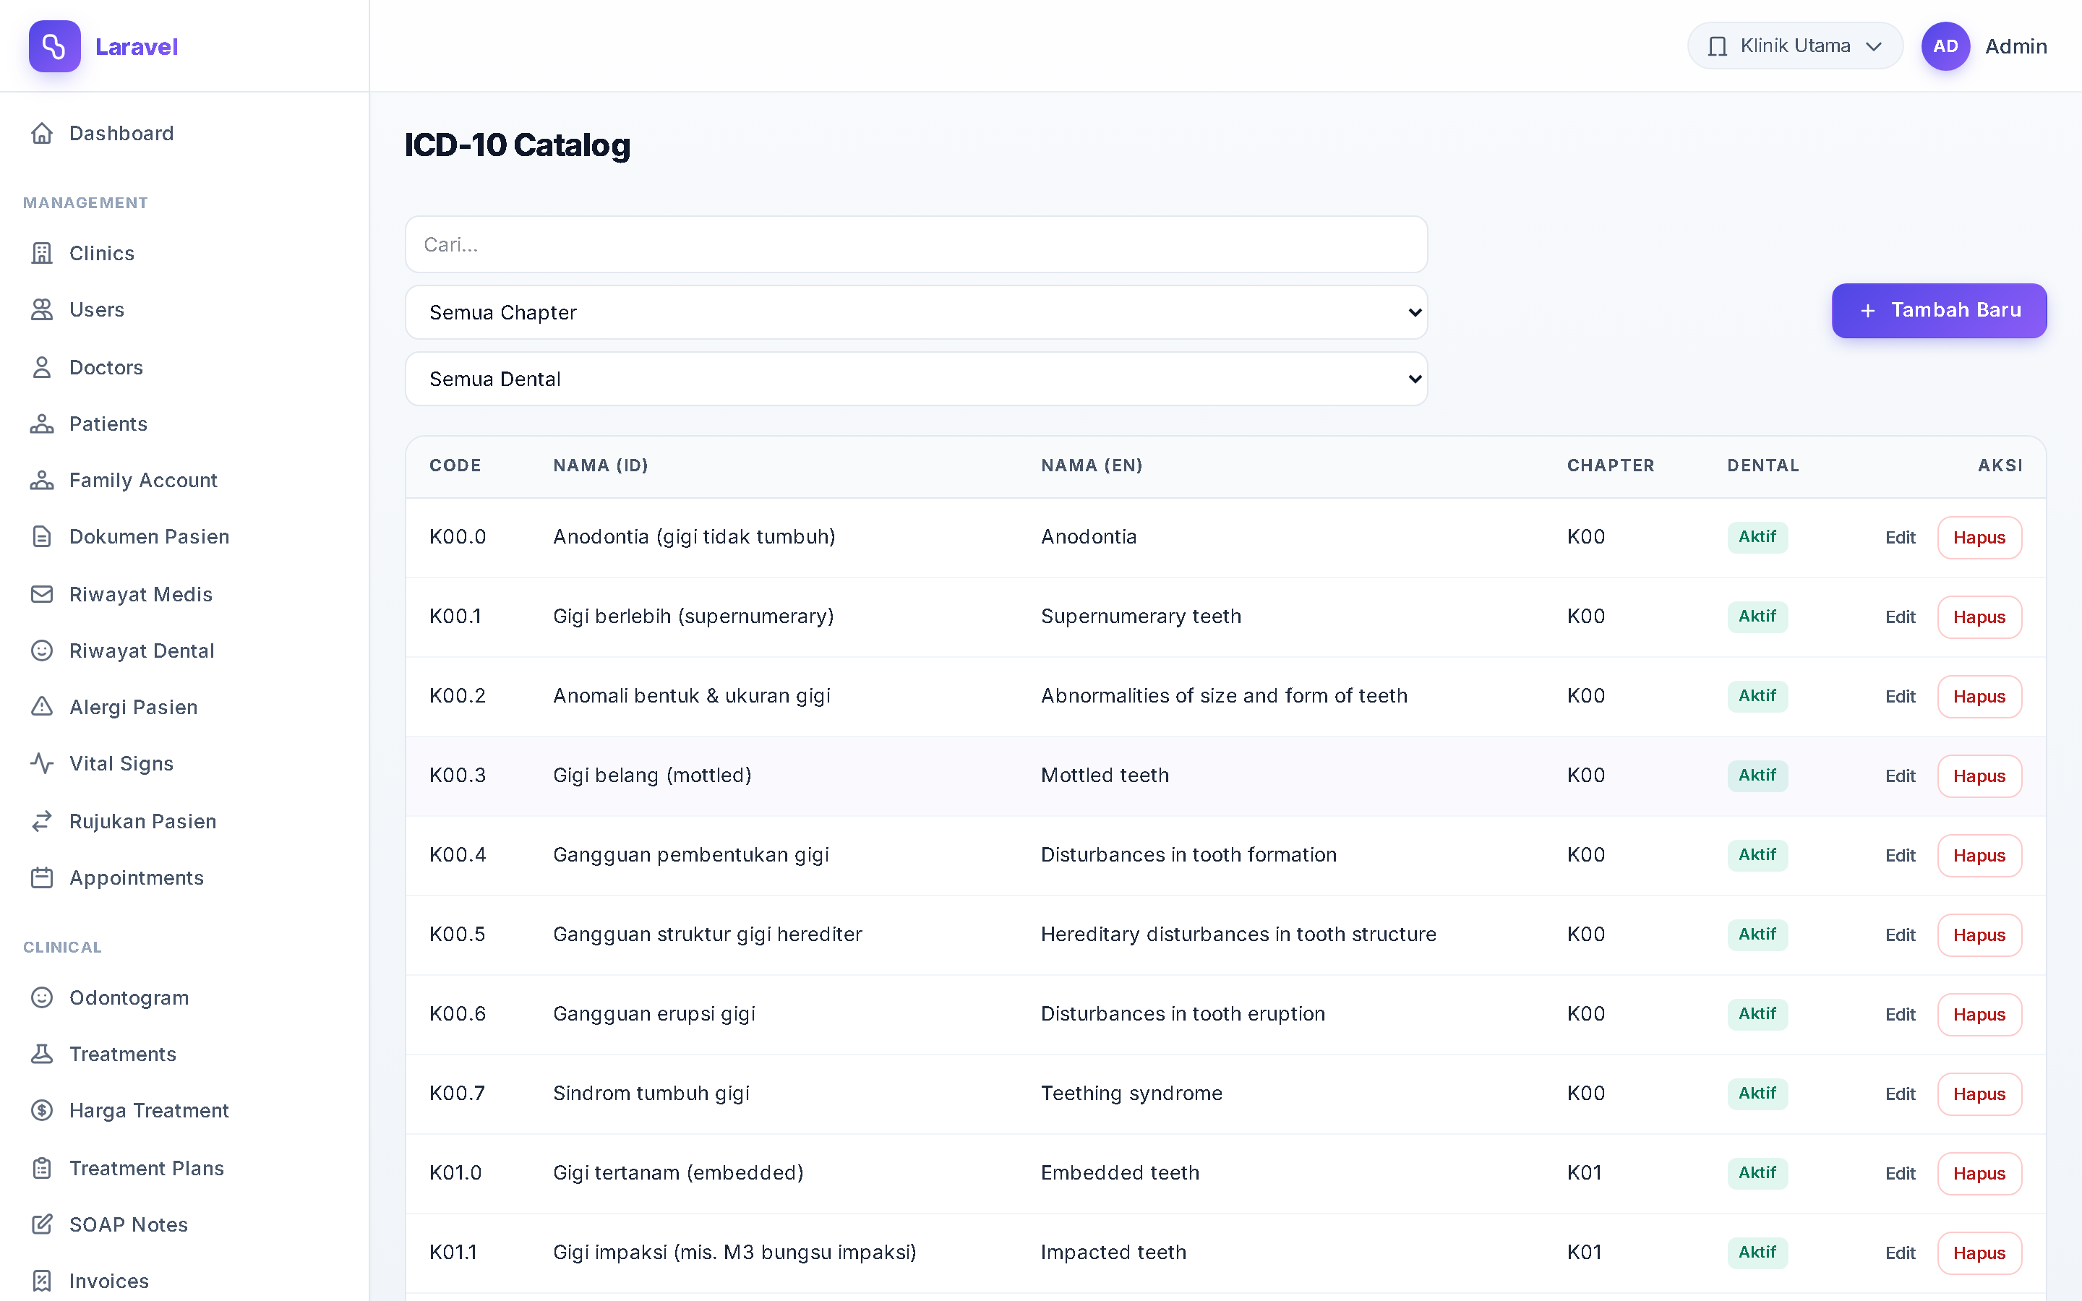
Task: Click the Laravel brand text
Action: (x=136, y=46)
